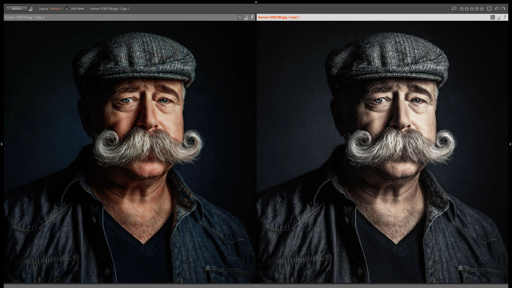Click the histogram icon beside Before button

coord(31,8)
